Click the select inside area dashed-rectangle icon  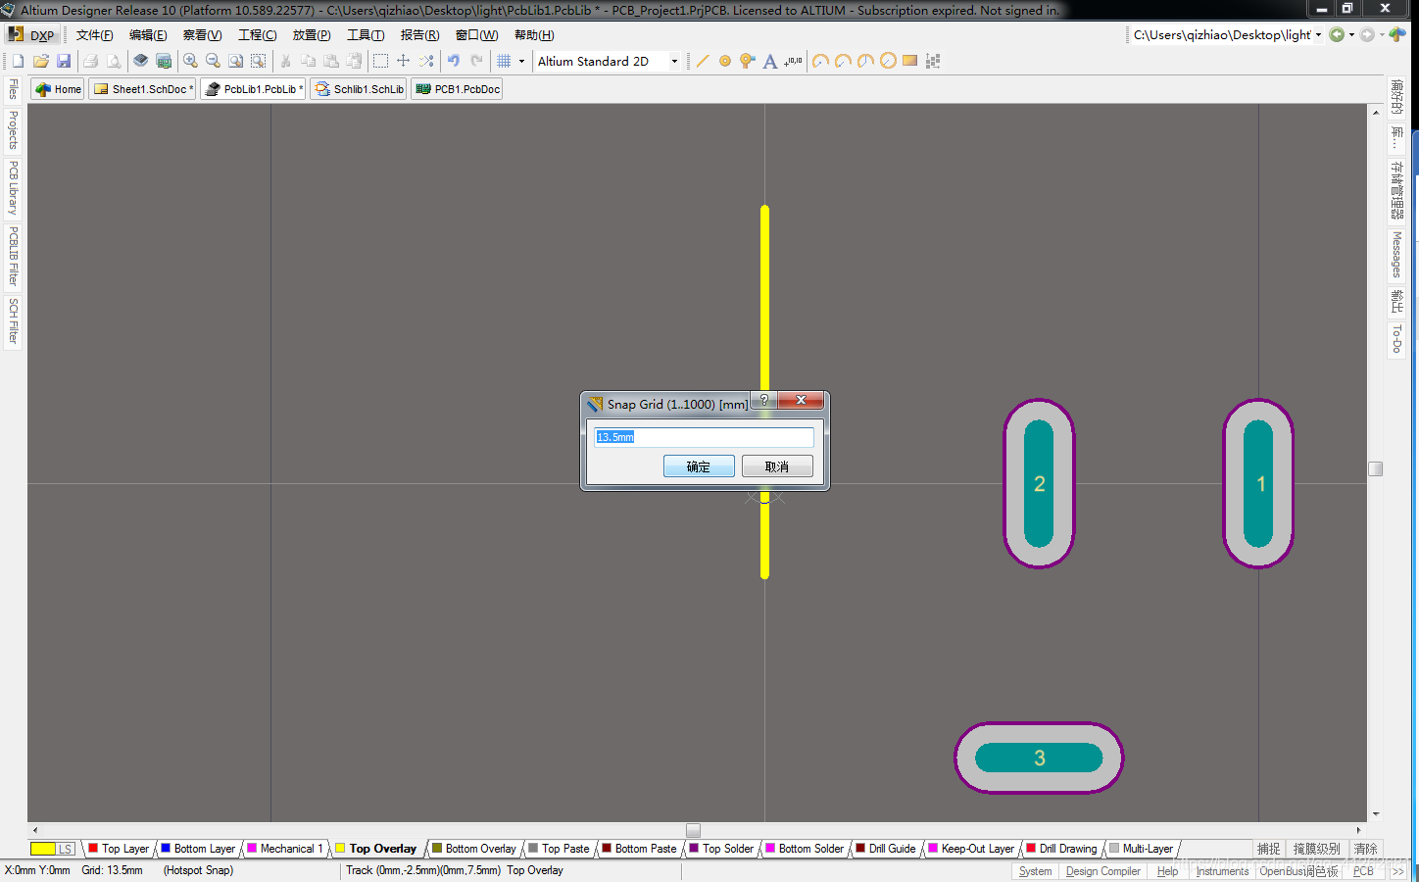[x=380, y=61]
